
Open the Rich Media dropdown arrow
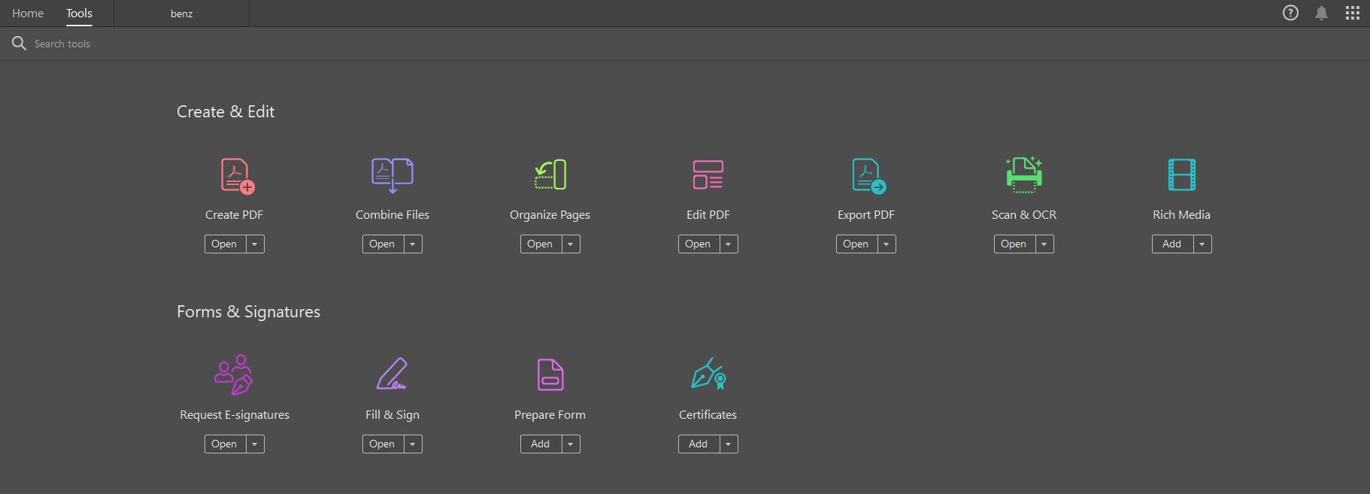[x=1202, y=244]
